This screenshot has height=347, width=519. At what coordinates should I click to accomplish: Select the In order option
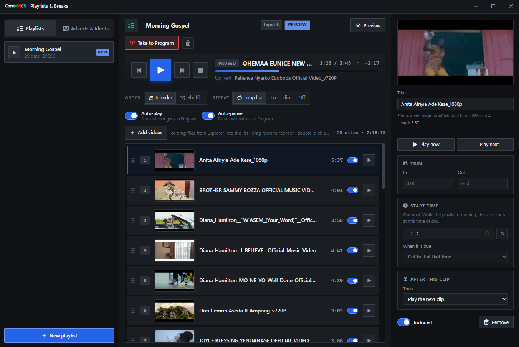[x=160, y=98]
